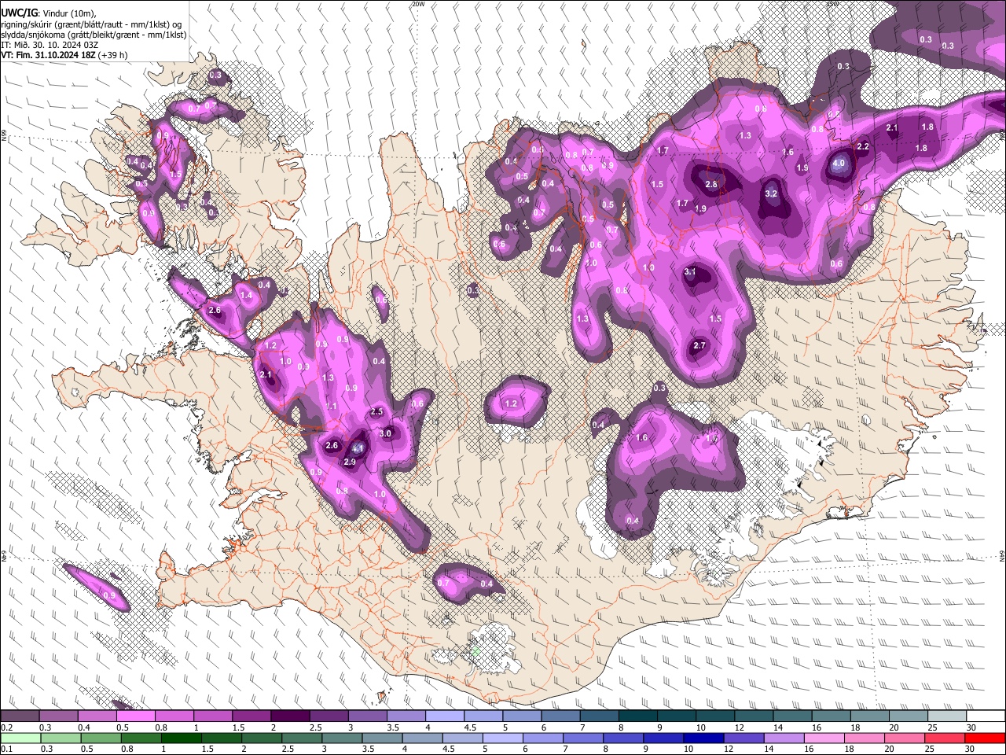Select the dark purple swatch between 2 and 2.5, top row

click(x=290, y=716)
